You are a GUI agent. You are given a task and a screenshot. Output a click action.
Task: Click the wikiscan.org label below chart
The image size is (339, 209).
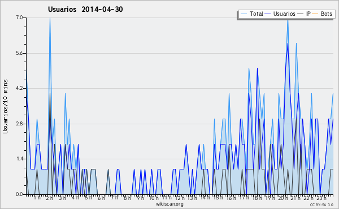[x=169, y=204]
